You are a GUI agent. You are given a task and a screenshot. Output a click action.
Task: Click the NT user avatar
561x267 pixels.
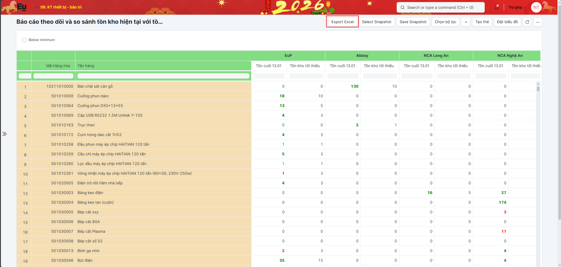(x=536, y=7)
